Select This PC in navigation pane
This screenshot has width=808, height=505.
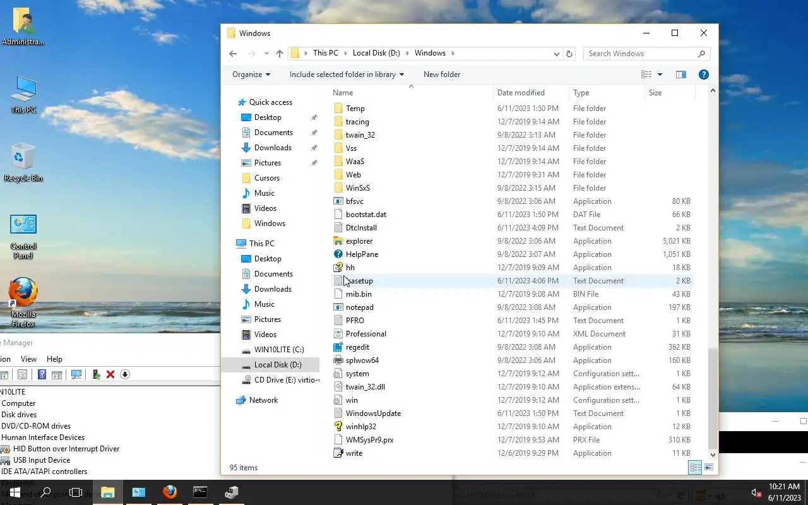tap(261, 244)
